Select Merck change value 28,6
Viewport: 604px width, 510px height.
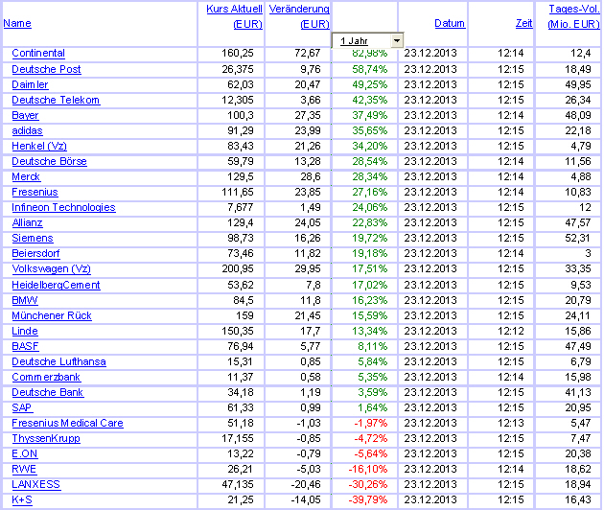[x=310, y=176]
